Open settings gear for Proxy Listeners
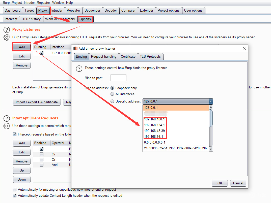 click(7, 37)
